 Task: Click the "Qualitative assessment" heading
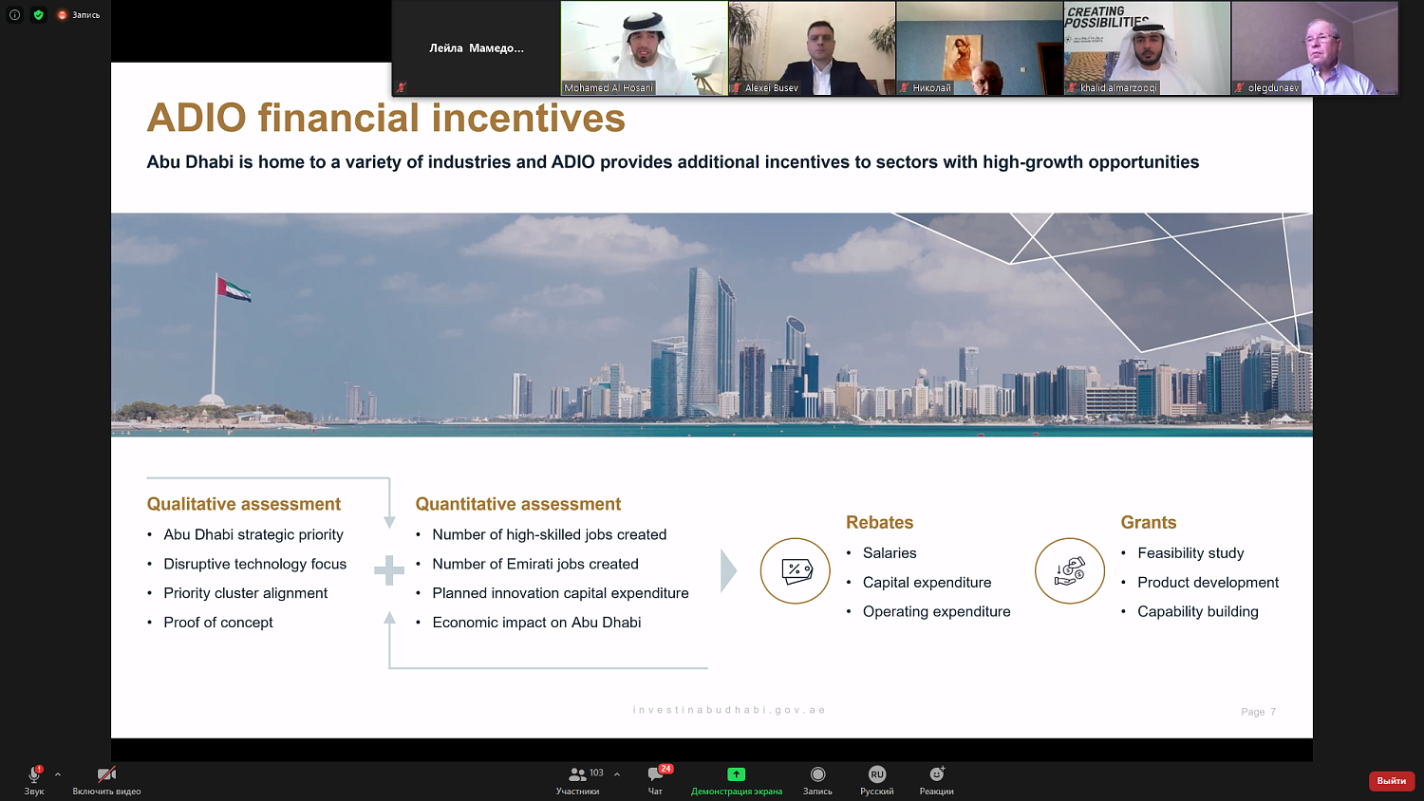coord(243,504)
